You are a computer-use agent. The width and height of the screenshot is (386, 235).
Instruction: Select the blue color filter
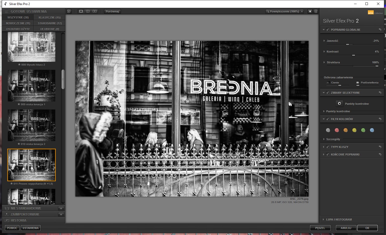(372, 130)
